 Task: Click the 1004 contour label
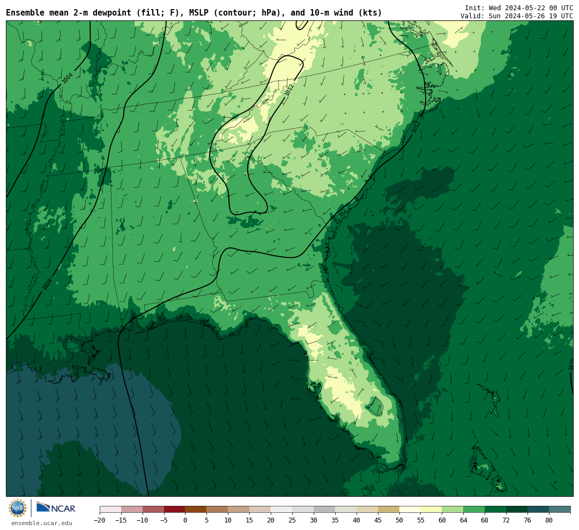(x=67, y=78)
